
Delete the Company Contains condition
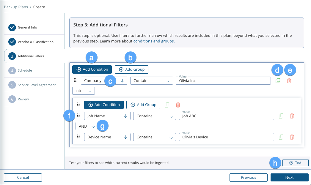pyautogui.click(x=289, y=80)
